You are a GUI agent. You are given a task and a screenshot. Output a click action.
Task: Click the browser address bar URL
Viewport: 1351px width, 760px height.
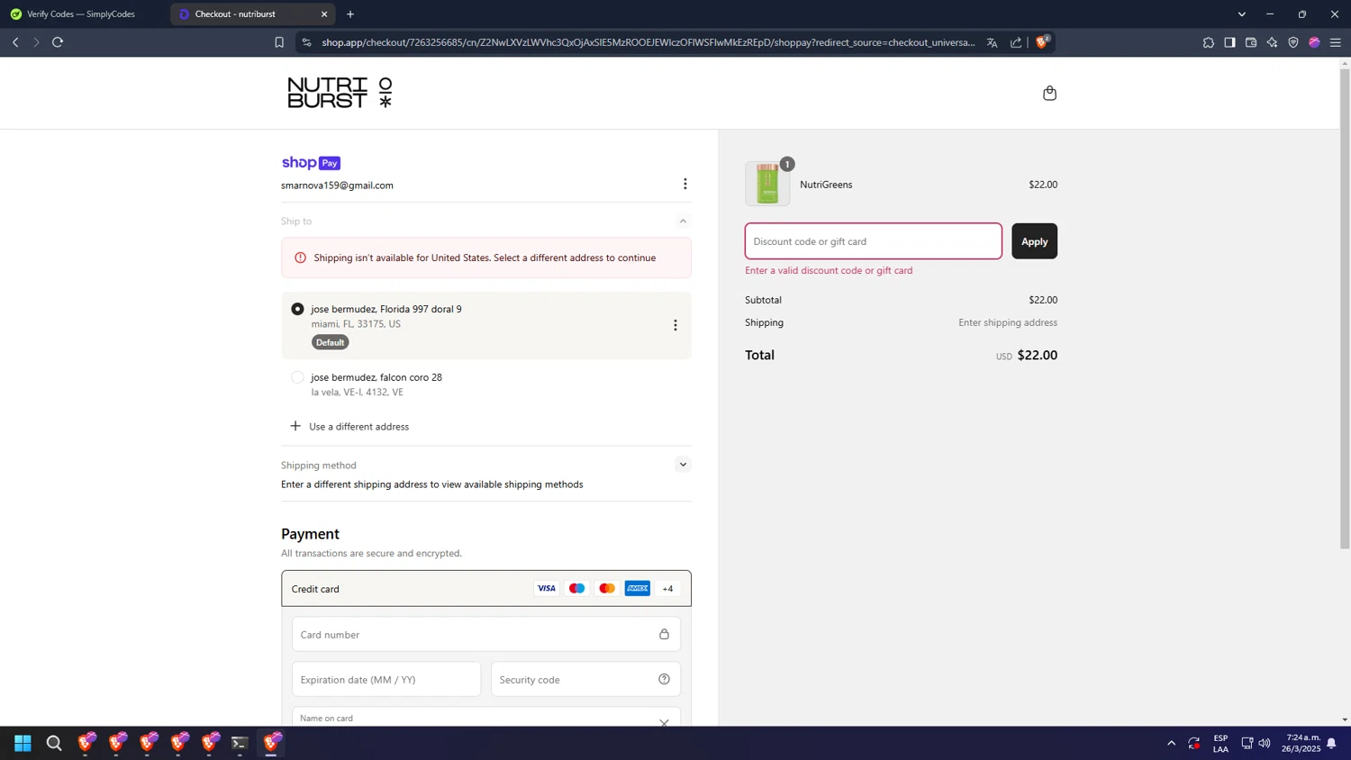(648, 42)
